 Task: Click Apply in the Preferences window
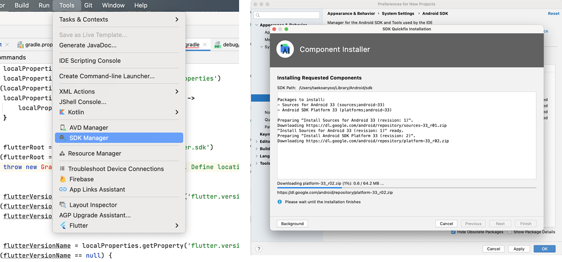tap(519, 249)
